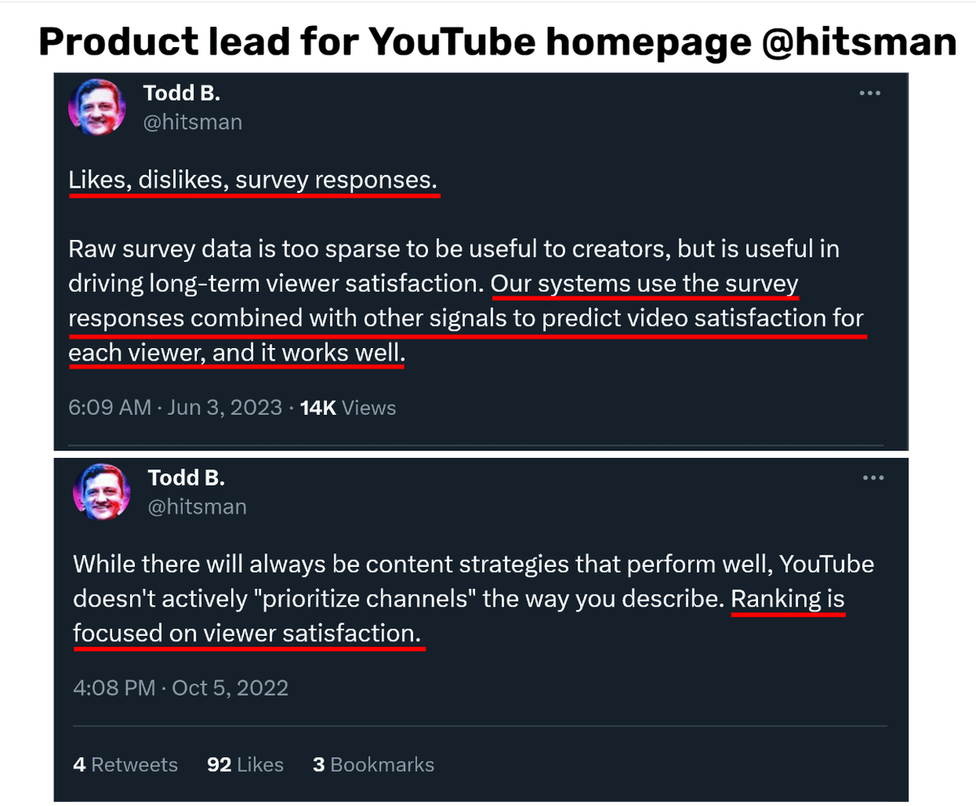Image resolution: width=976 pixels, height=806 pixels.
Task: Click the "Product lead for YouTube homepage" heading
Action: pyautogui.click(x=497, y=42)
